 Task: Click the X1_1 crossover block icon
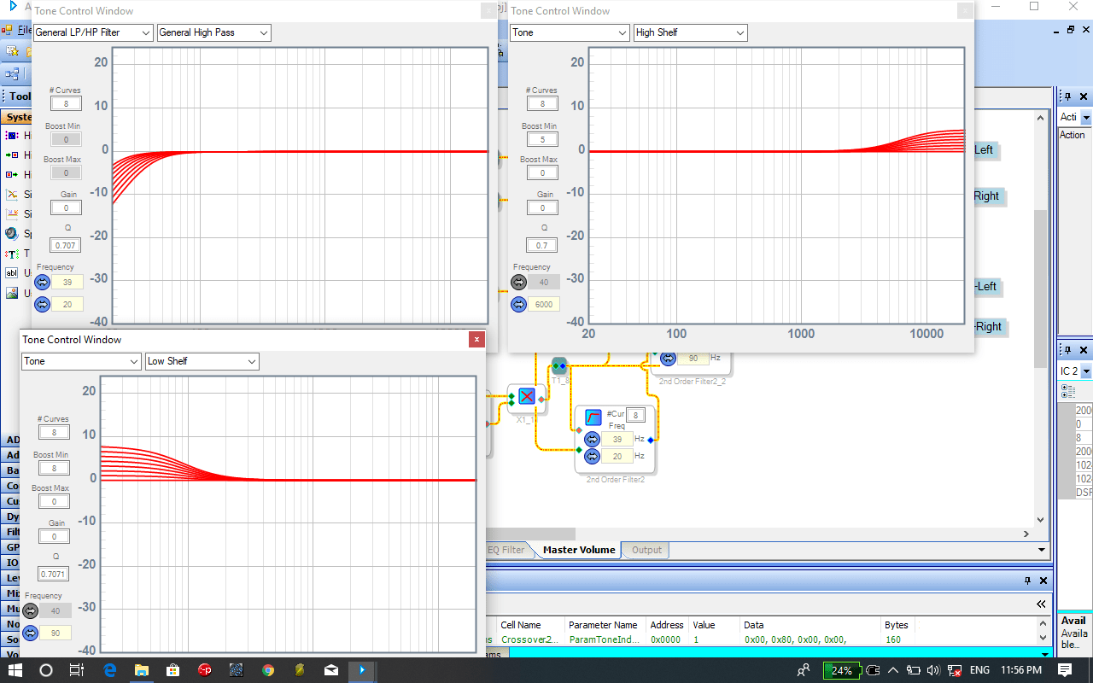pos(527,397)
